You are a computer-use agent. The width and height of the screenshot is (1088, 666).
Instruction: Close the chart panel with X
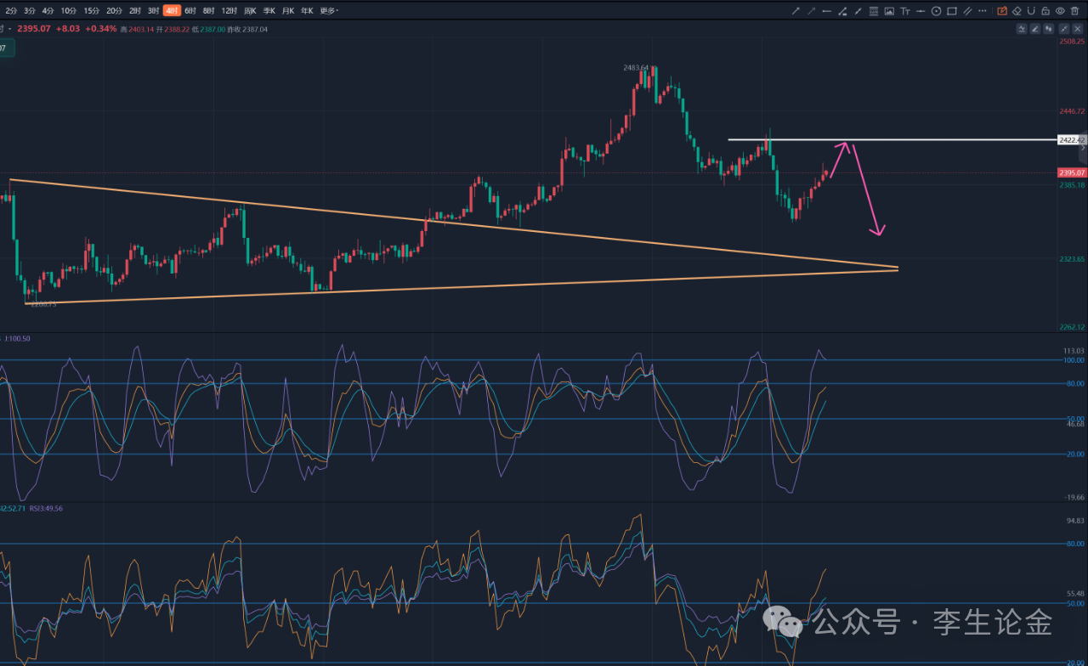[x=1078, y=29]
